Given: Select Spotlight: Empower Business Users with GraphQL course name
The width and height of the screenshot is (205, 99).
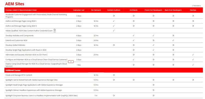Looking at the screenshot, I should (x=42, y=95).
